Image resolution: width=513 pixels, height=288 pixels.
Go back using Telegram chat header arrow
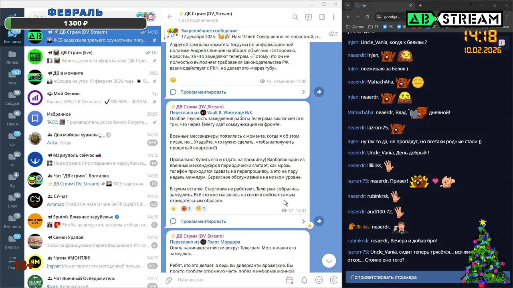point(170,17)
